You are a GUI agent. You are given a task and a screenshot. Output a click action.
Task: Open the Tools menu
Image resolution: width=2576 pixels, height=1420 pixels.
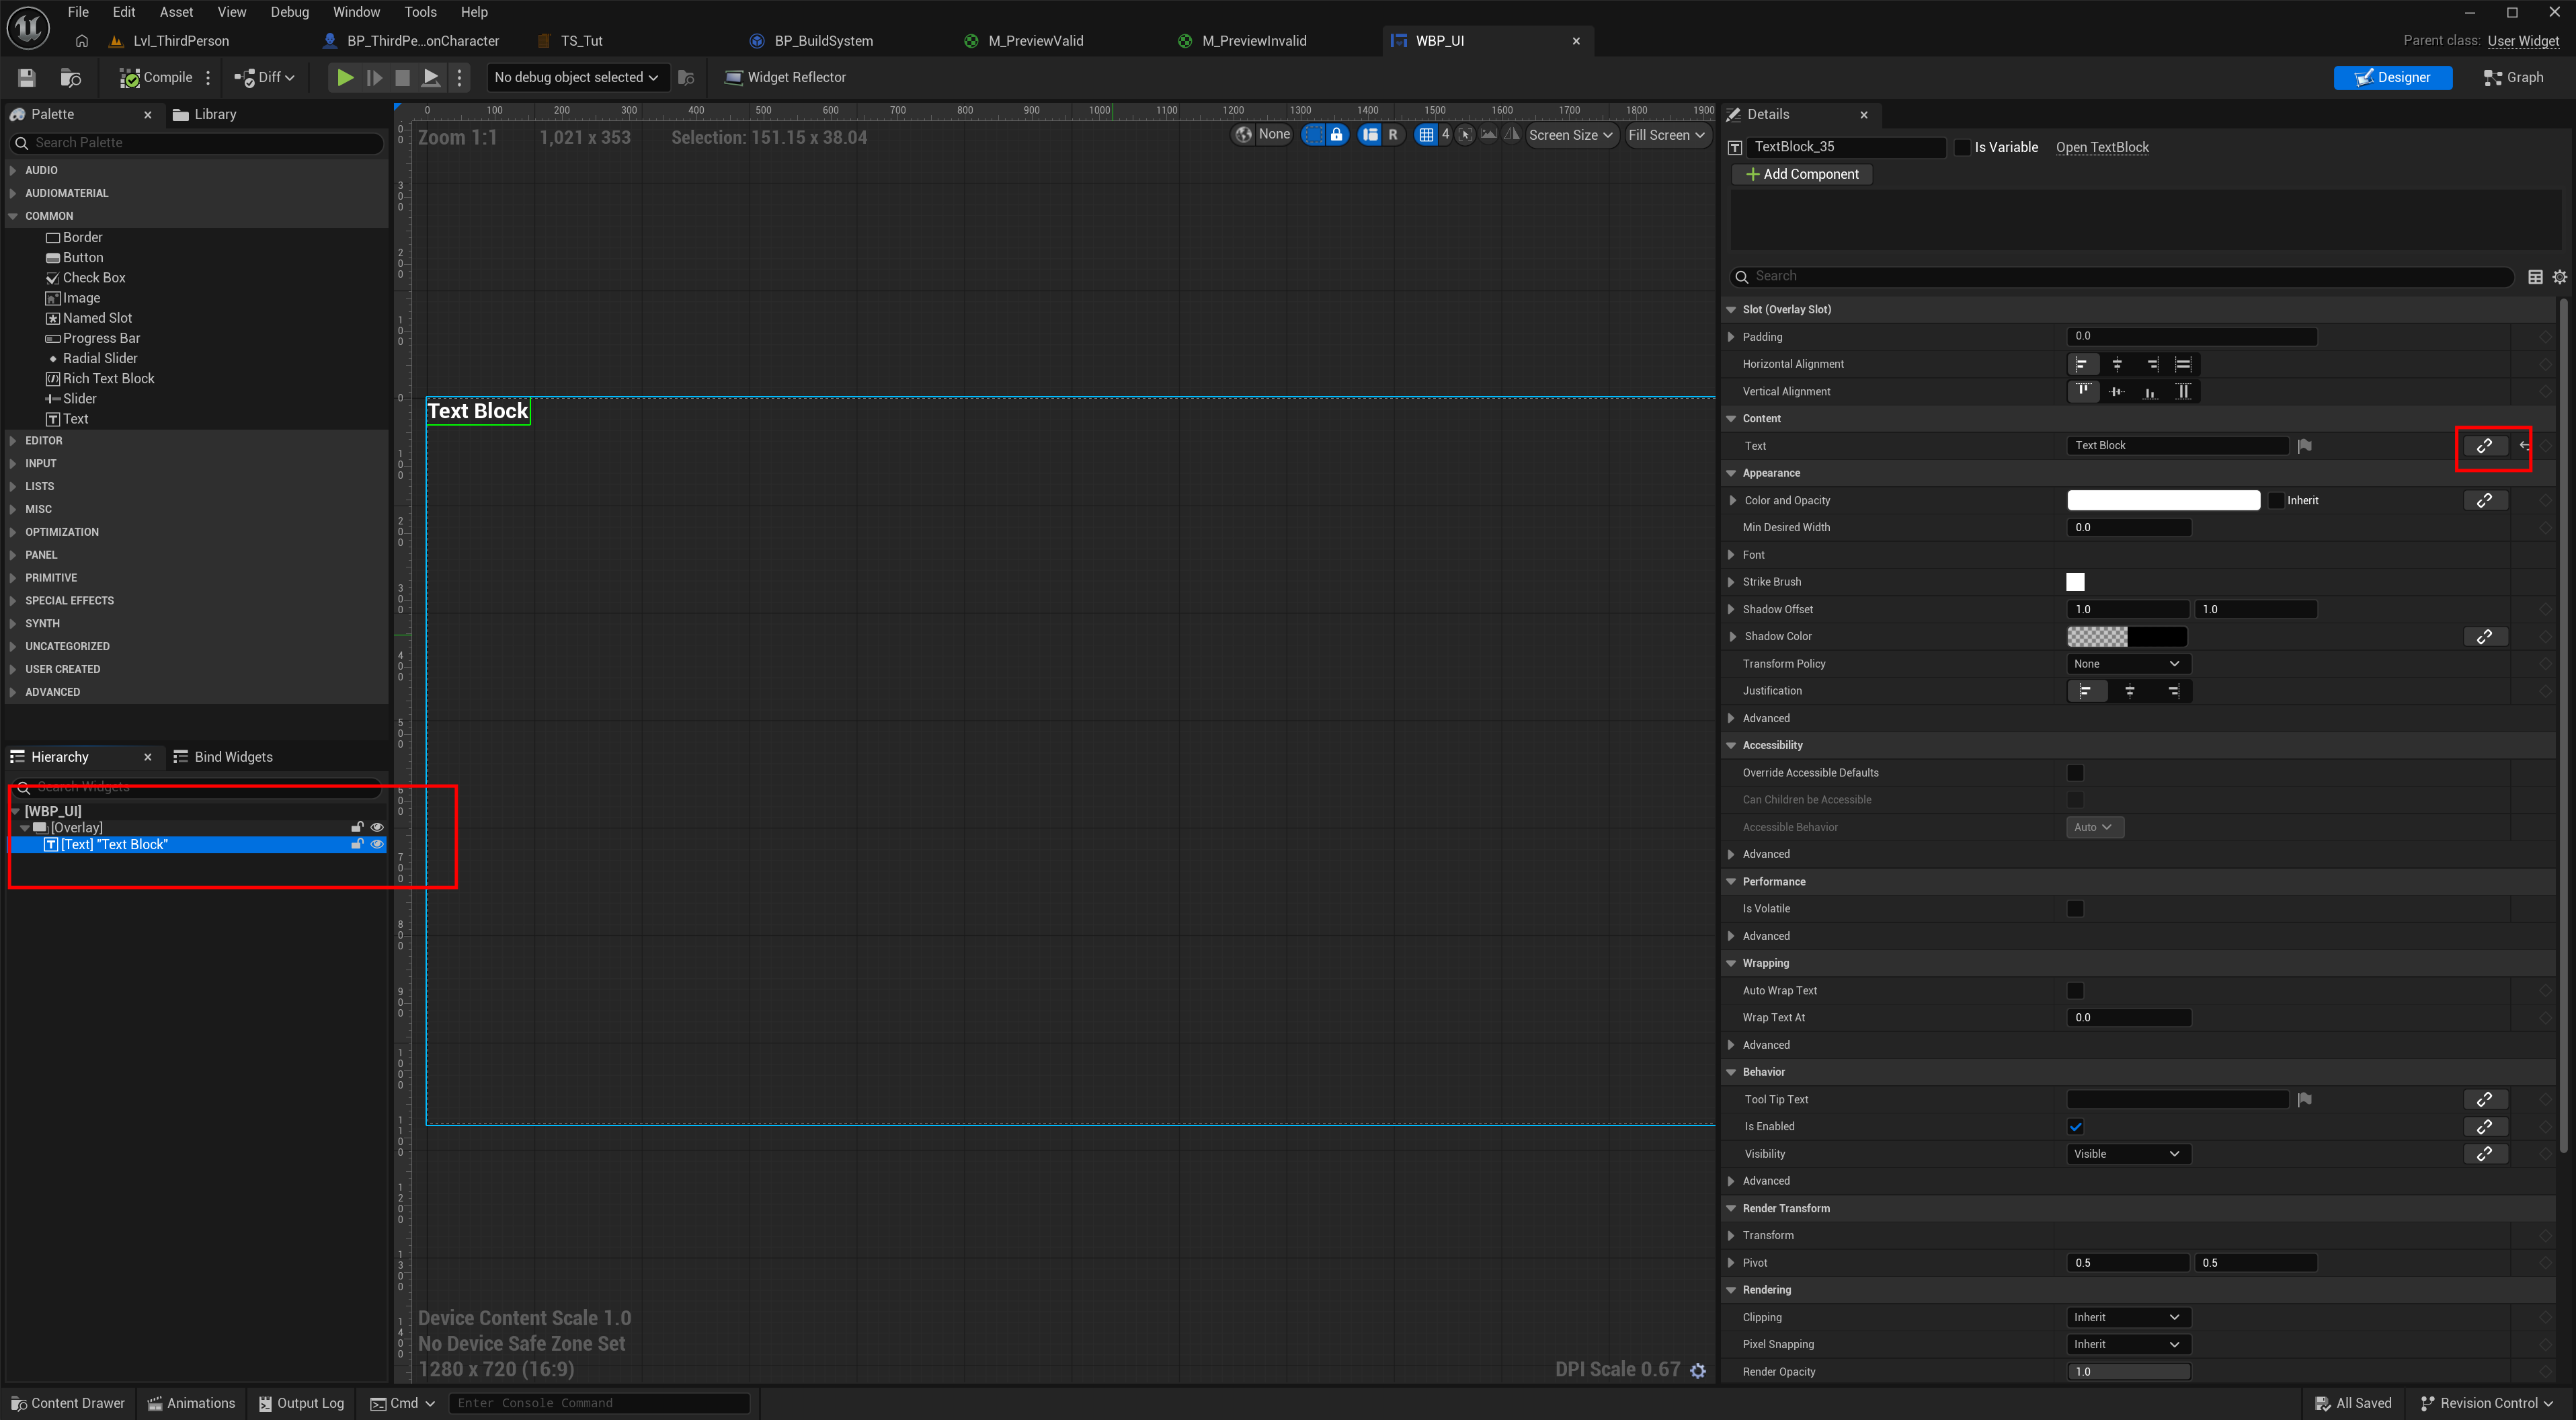[420, 12]
